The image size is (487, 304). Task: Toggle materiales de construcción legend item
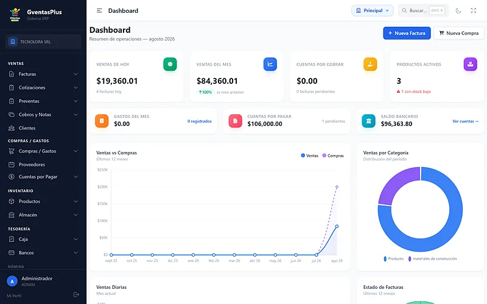tap(432, 259)
